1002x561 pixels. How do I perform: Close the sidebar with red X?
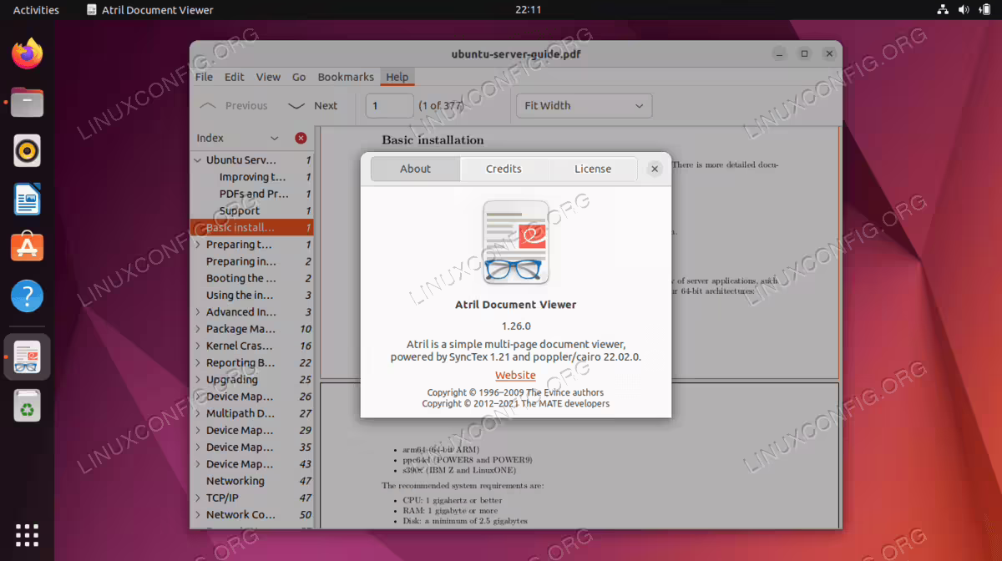301,138
